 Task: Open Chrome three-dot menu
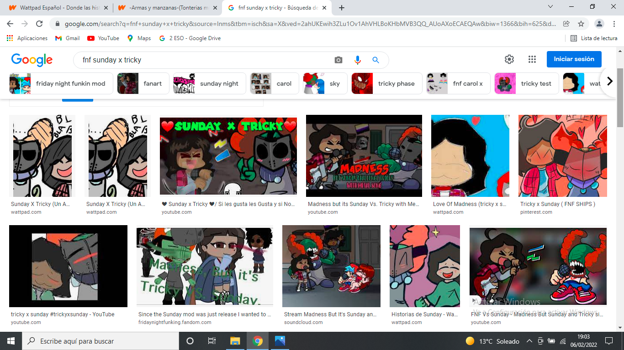tap(613, 24)
